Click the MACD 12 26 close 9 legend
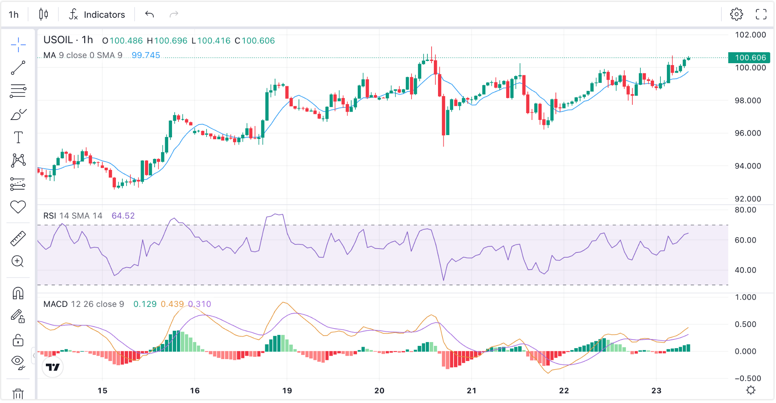The image size is (776, 403). pyautogui.click(x=84, y=304)
